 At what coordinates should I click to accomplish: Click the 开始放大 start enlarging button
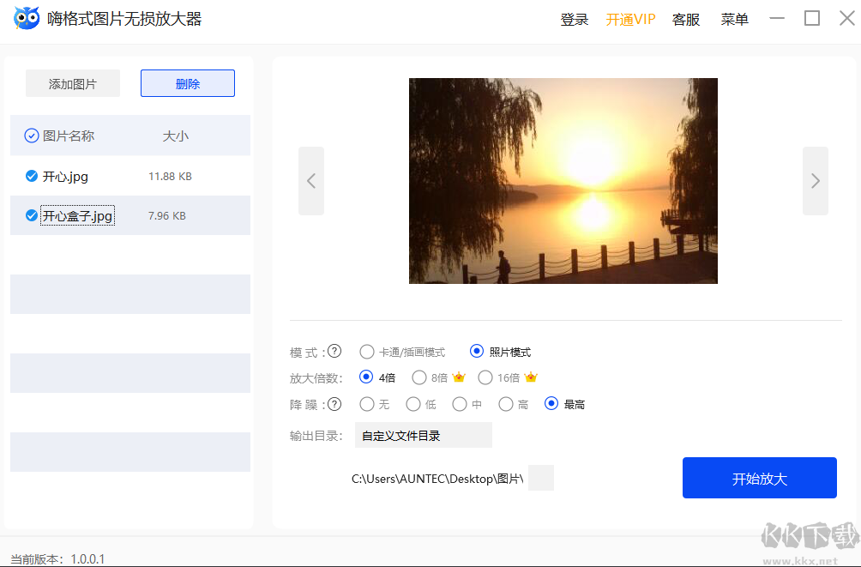[759, 477]
